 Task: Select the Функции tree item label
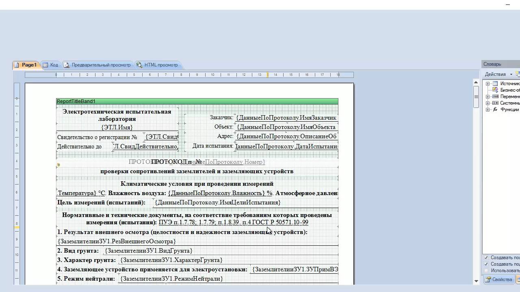509,109
